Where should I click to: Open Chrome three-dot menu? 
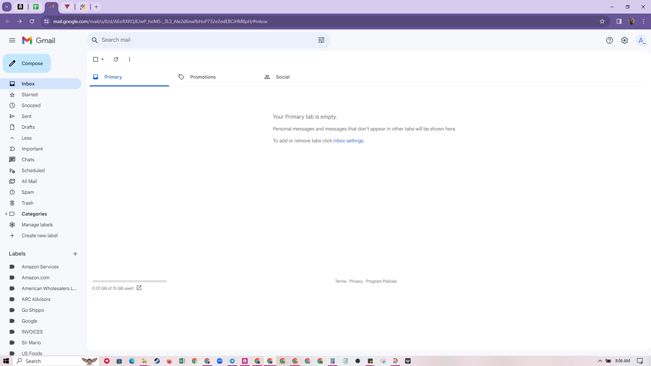click(x=644, y=21)
